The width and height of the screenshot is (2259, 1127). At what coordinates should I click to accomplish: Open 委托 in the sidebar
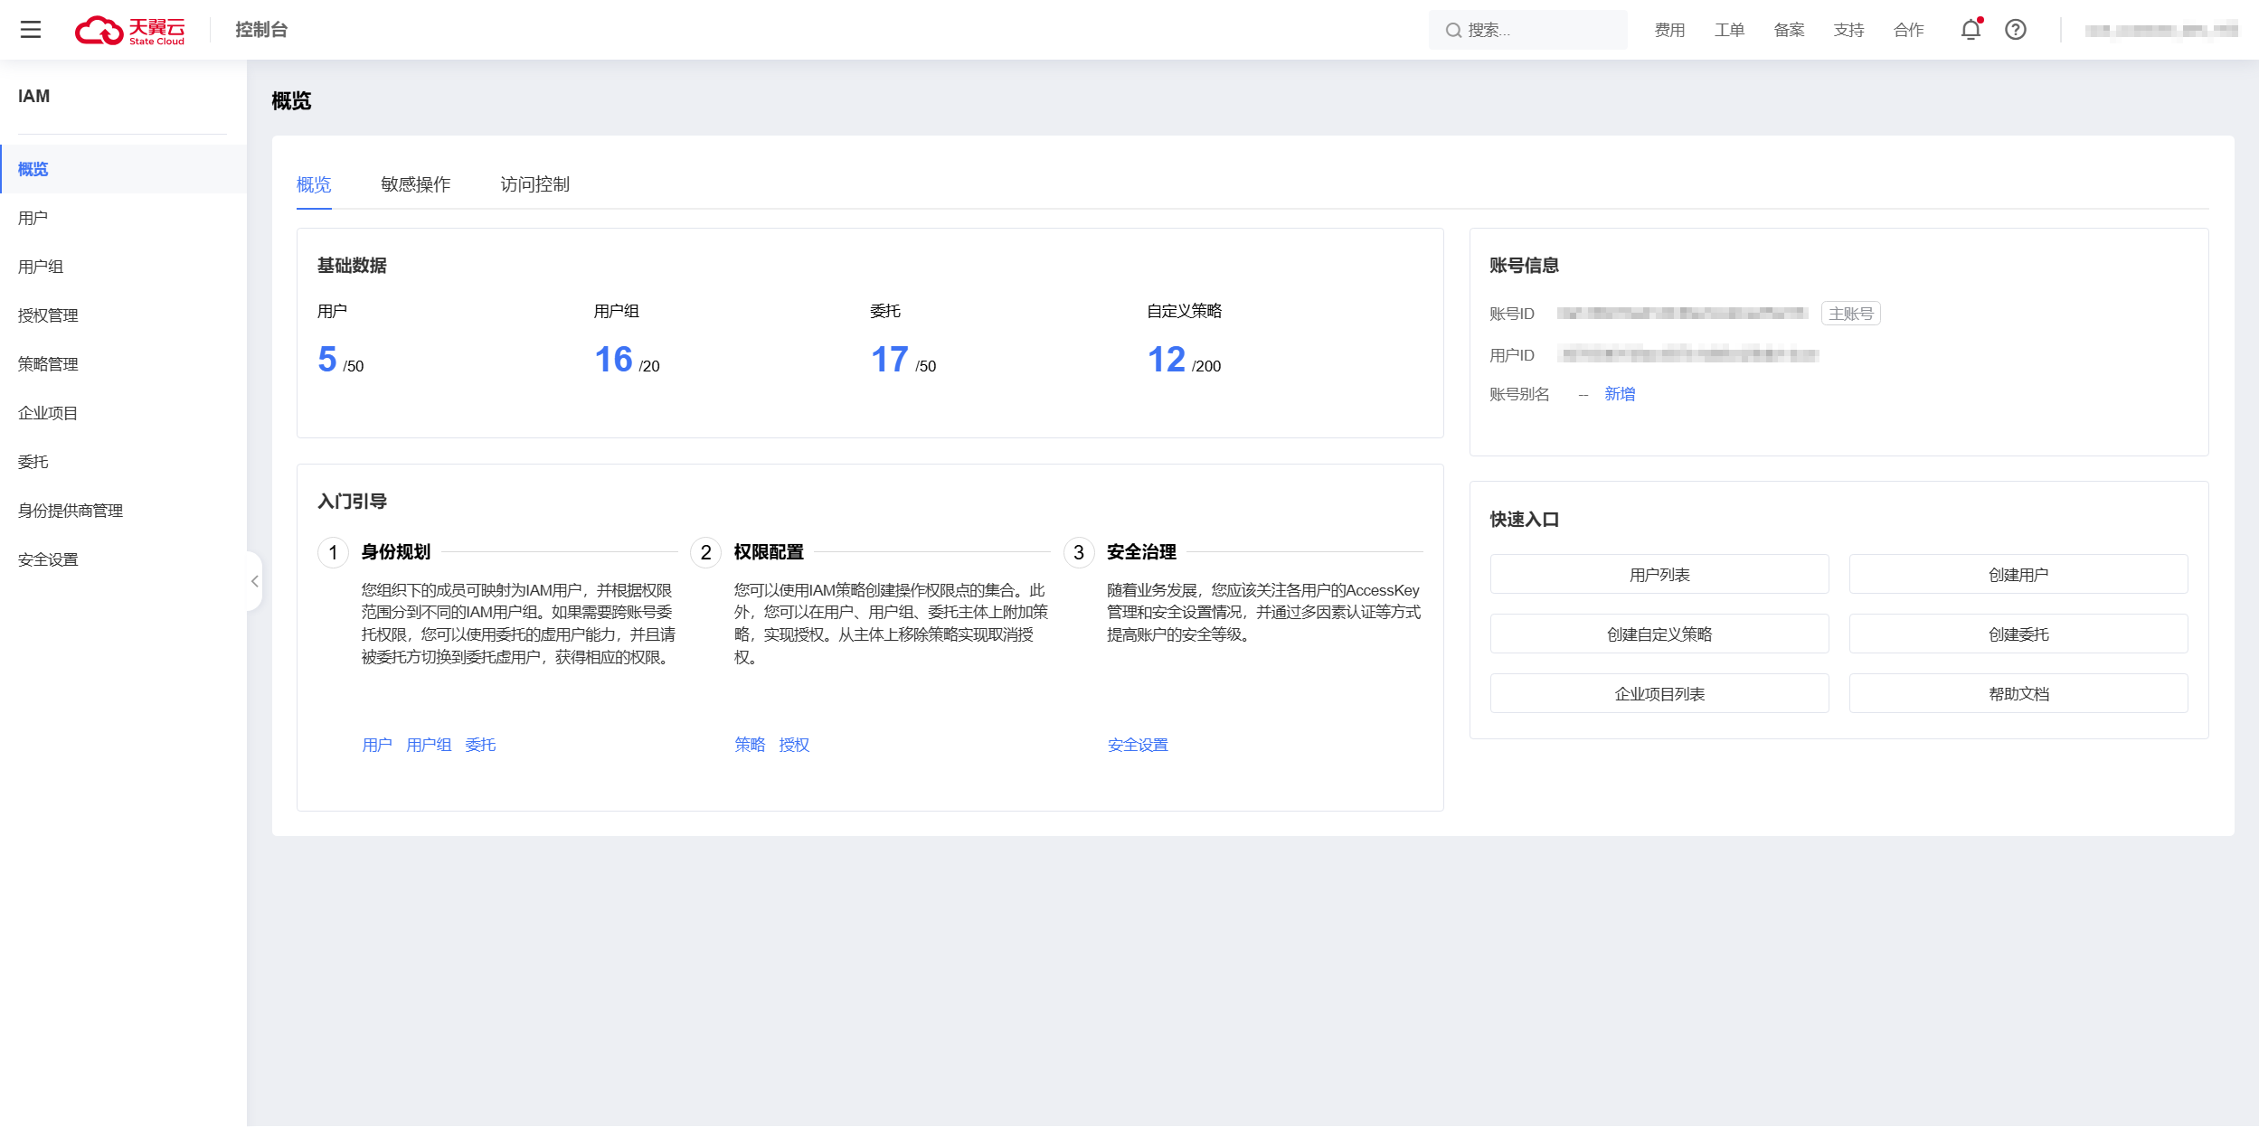click(x=123, y=462)
